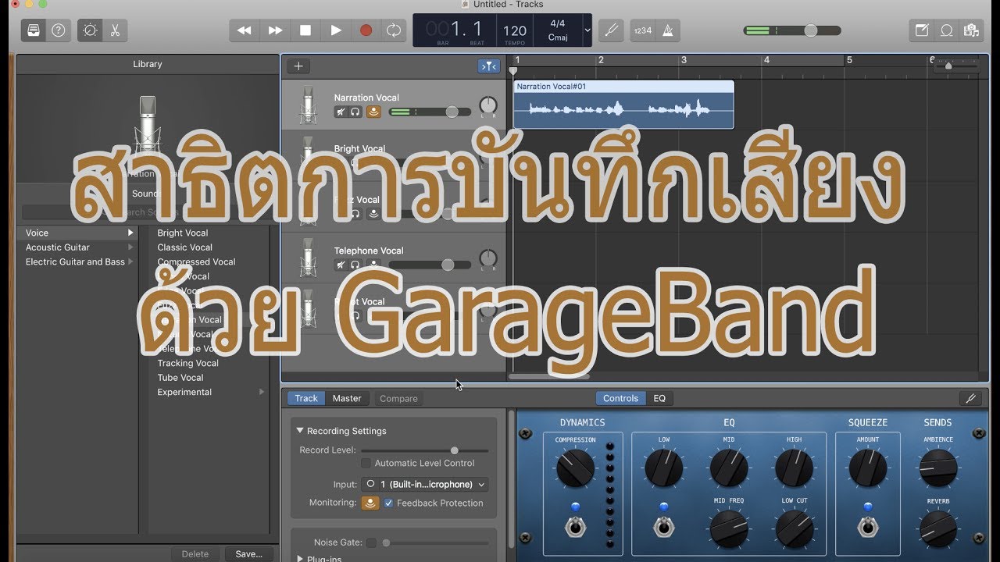The width and height of the screenshot is (1000, 562).
Task: Click the Narration Vocal pan knob
Action: (488, 105)
